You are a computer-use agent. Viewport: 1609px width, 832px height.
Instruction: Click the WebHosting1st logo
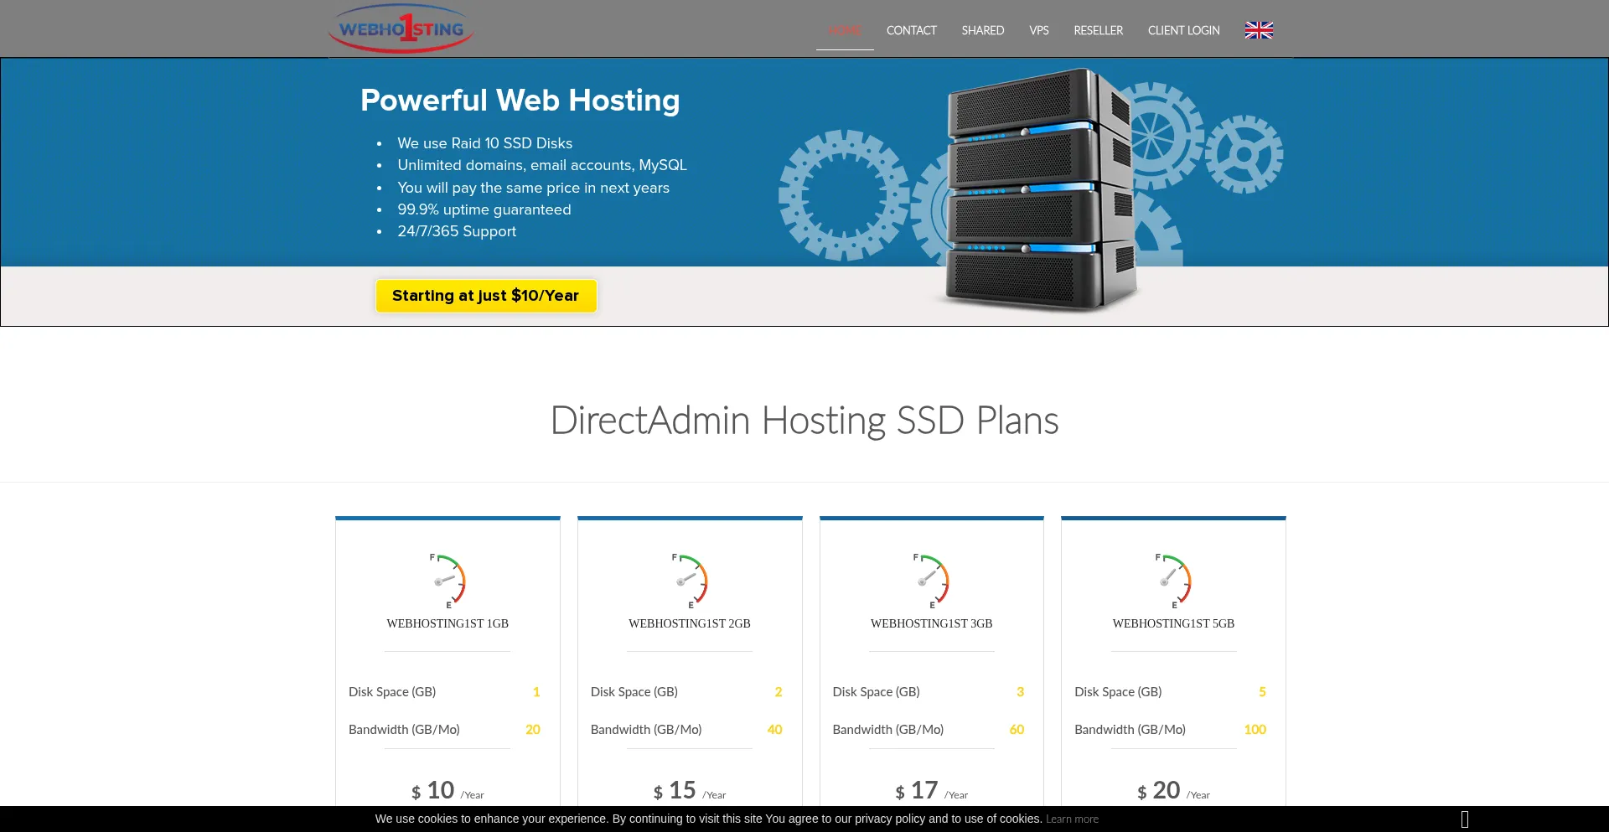click(x=401, y=28)
